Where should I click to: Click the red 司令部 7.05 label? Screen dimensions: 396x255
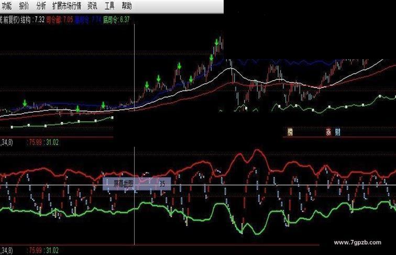[x=60, y=20]
